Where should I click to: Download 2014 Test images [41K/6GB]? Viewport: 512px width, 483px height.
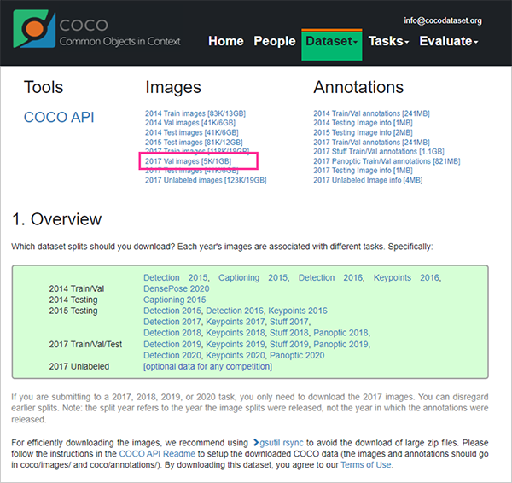pos(192,132)
